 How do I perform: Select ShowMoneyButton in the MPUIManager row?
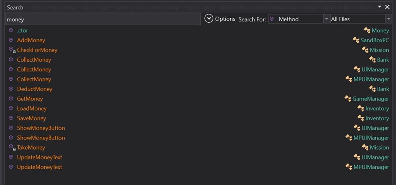tap(41, 138)
